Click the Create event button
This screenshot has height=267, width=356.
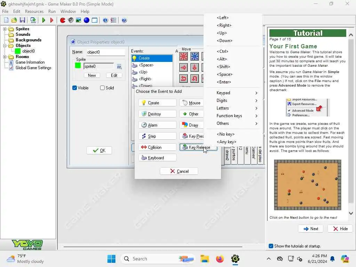point(157,103)
